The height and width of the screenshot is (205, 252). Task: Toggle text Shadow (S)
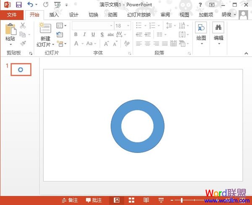pyautogui.click(x=102, y=34)
